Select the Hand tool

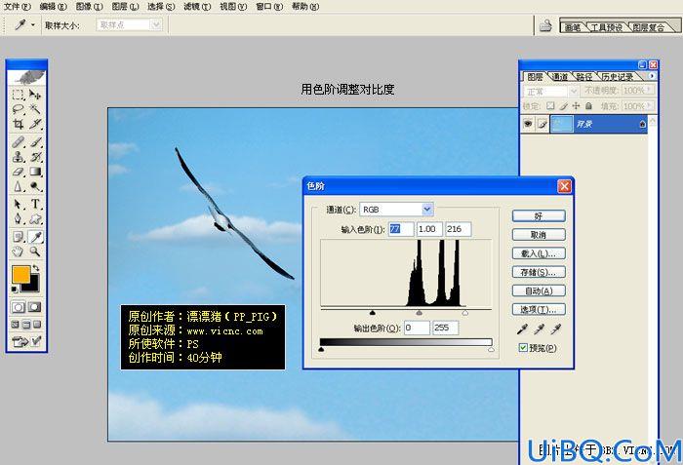click(x=18, y=252)
